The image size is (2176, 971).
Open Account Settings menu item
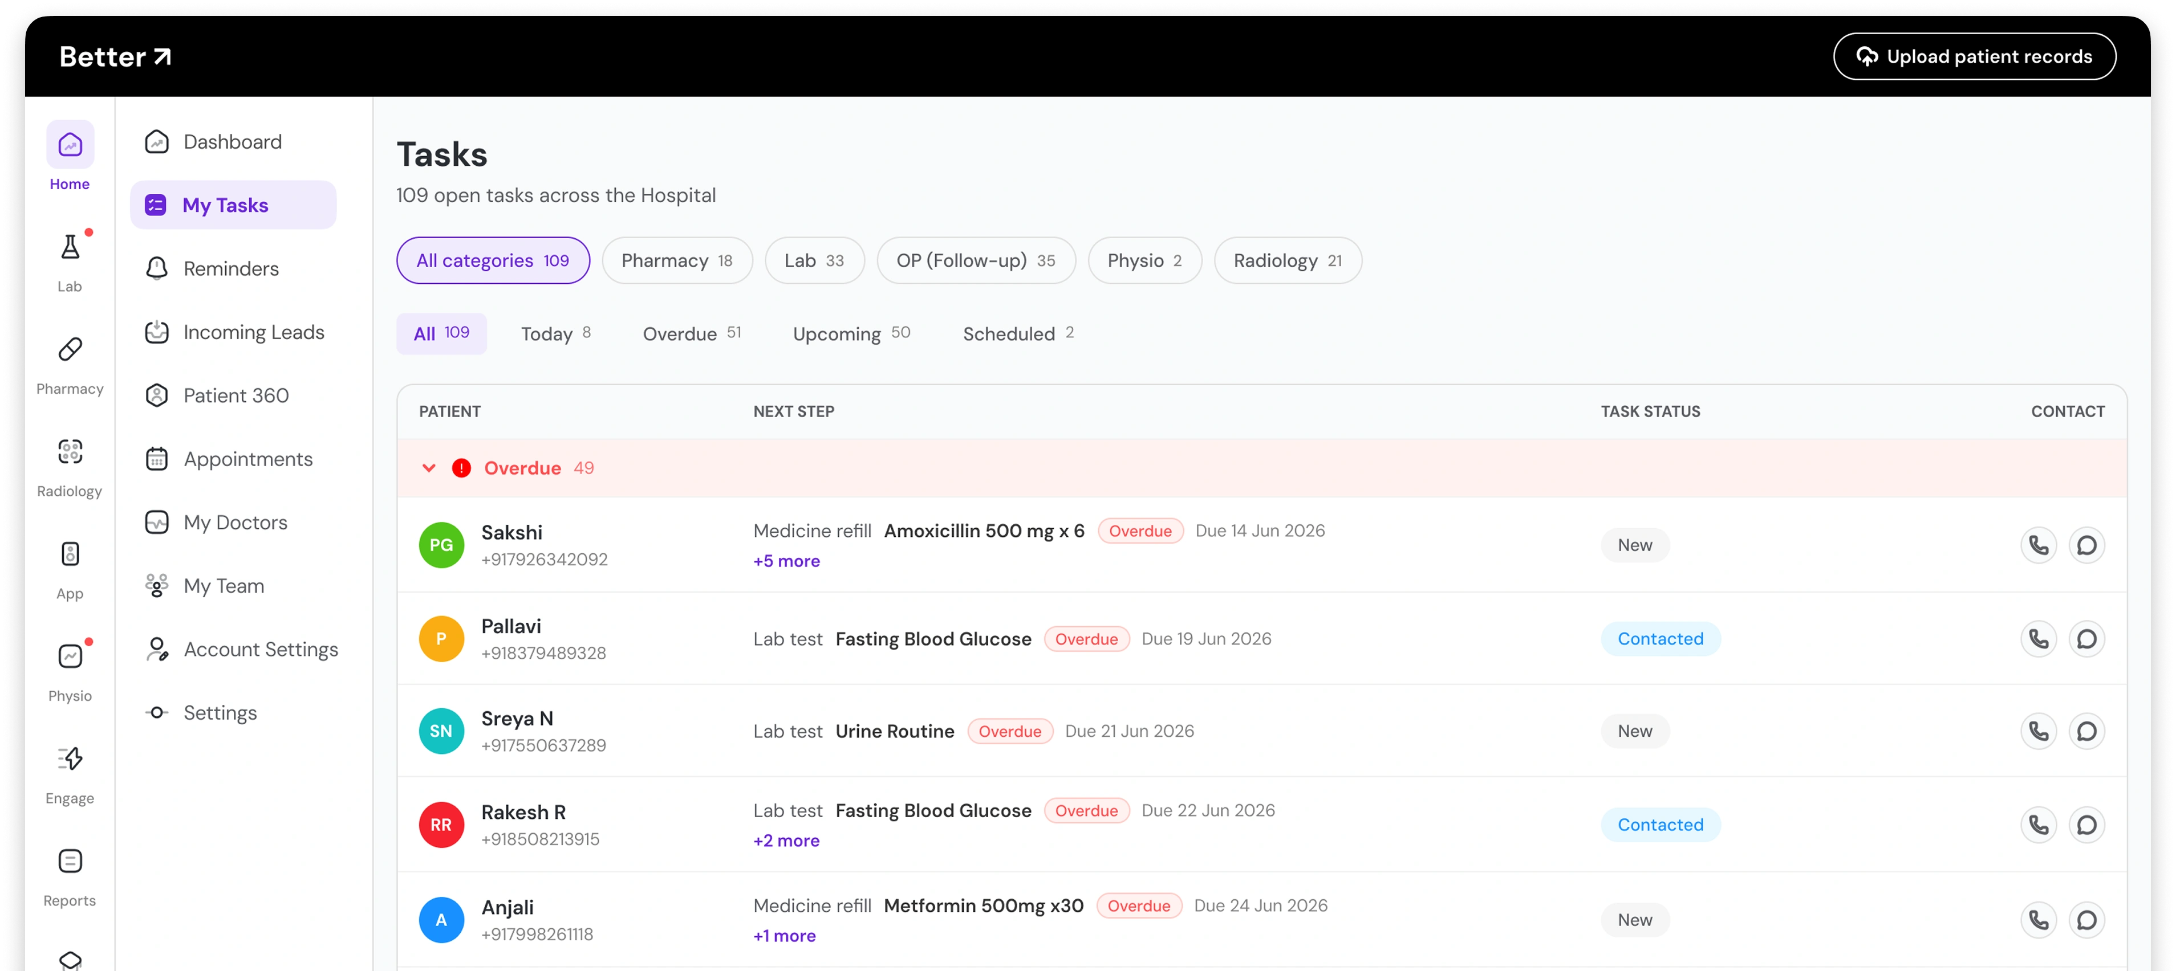pyautogui.click(x=242, y=648)
